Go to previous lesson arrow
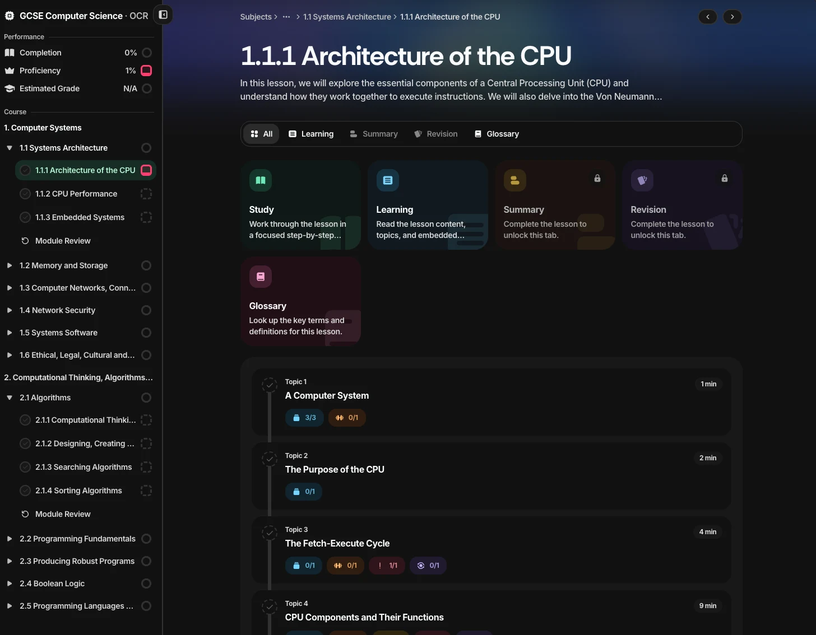This screenshot has height=635, width=816. tap(707, 17)
